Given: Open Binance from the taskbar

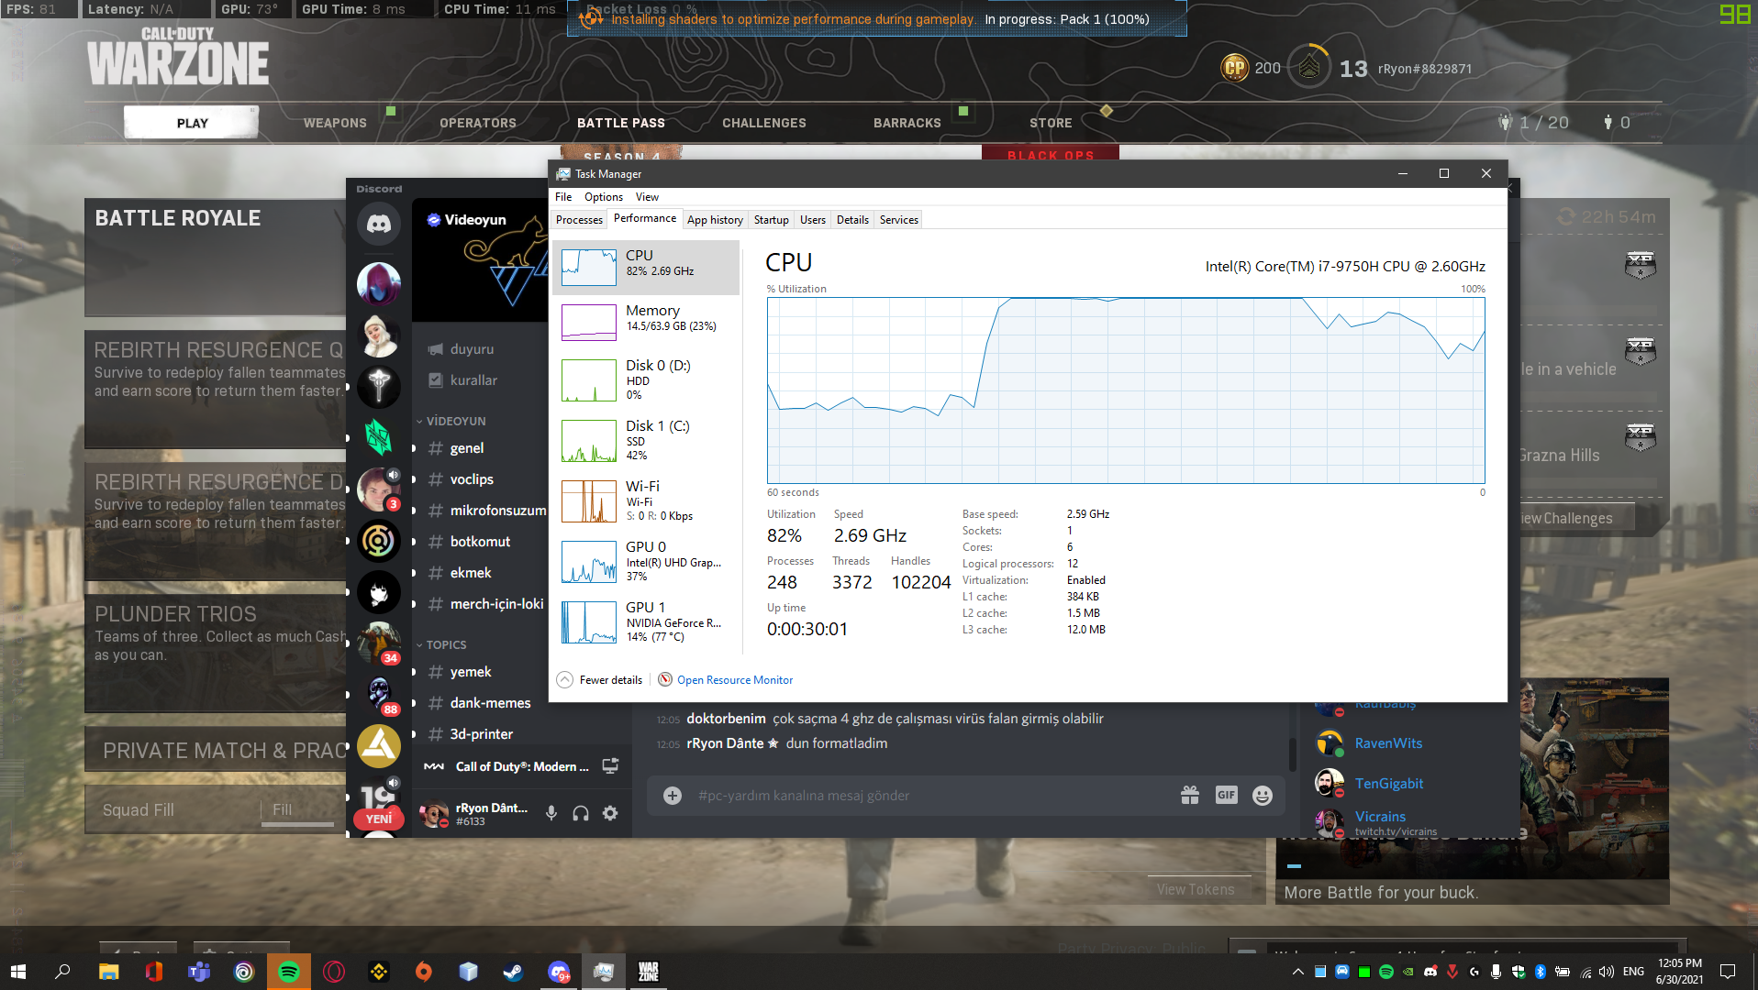Looking at the screenshot, I should coord(378,972).
